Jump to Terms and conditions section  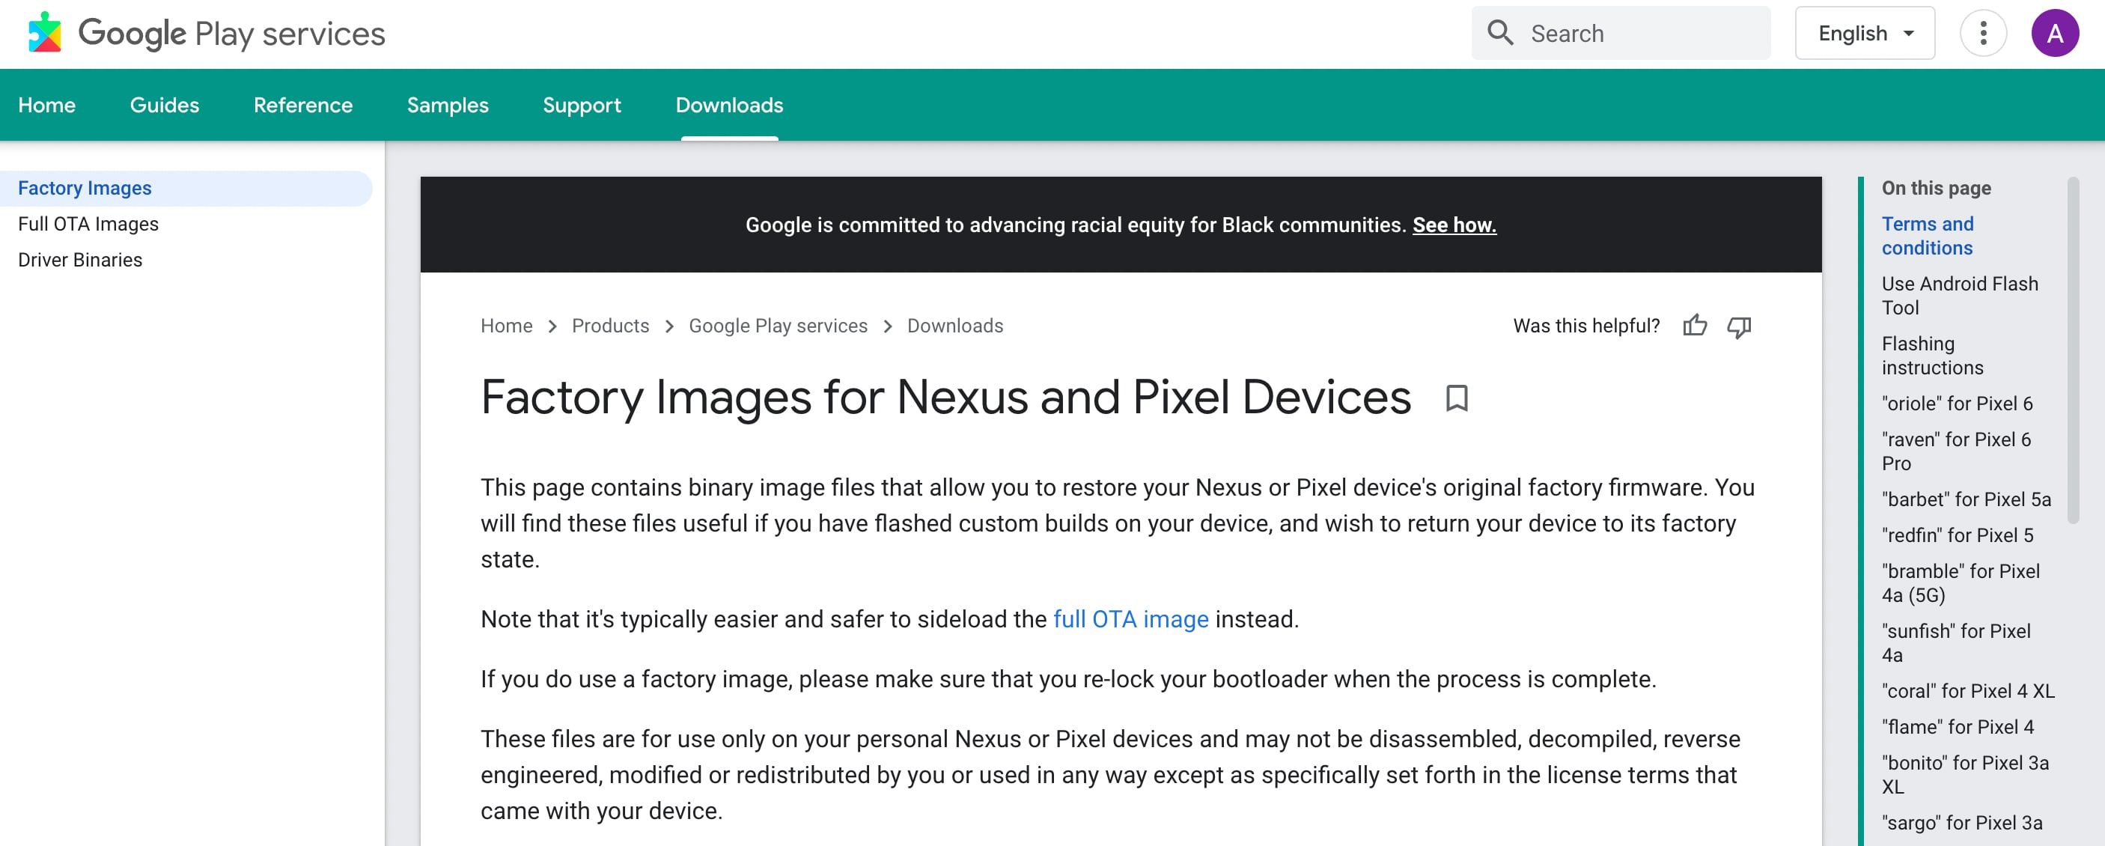pos(1927,235)
